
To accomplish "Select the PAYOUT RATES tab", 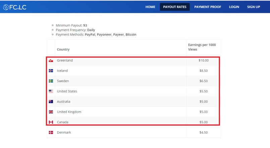I will (x=175, y=7).
